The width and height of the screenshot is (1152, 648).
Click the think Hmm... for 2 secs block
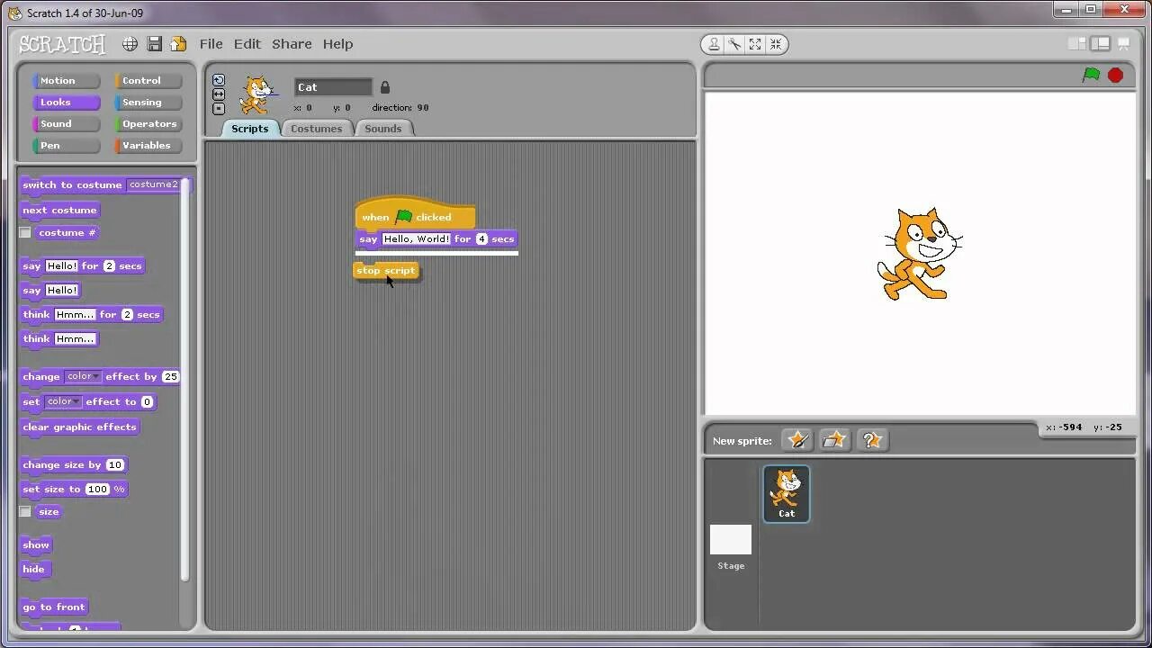92,315
